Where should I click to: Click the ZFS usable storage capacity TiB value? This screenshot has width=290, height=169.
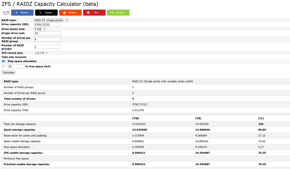click(x=139, y=153)
